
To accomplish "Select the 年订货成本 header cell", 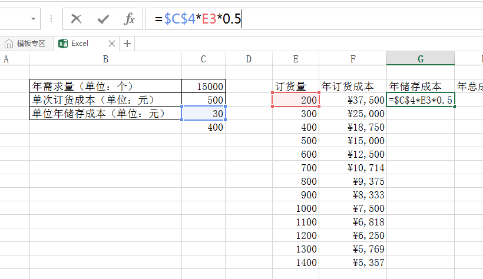I will click(x=353, y=86).
